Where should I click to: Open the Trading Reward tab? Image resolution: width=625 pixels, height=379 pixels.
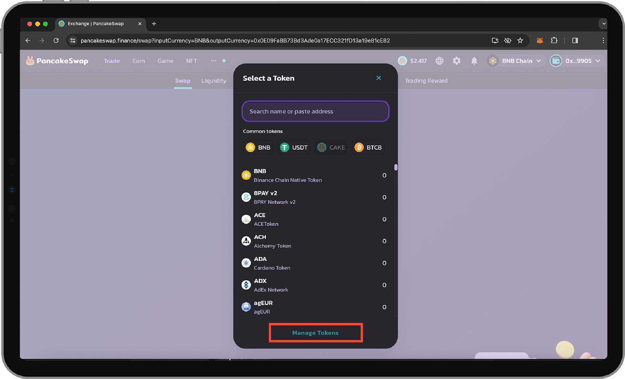(426, 81)
